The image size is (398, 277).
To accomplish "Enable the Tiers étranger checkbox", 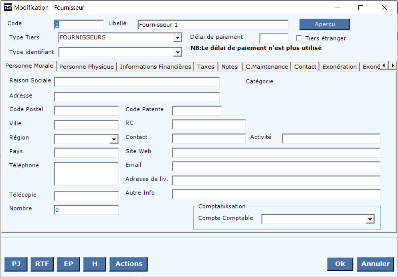I will (300, 38).
